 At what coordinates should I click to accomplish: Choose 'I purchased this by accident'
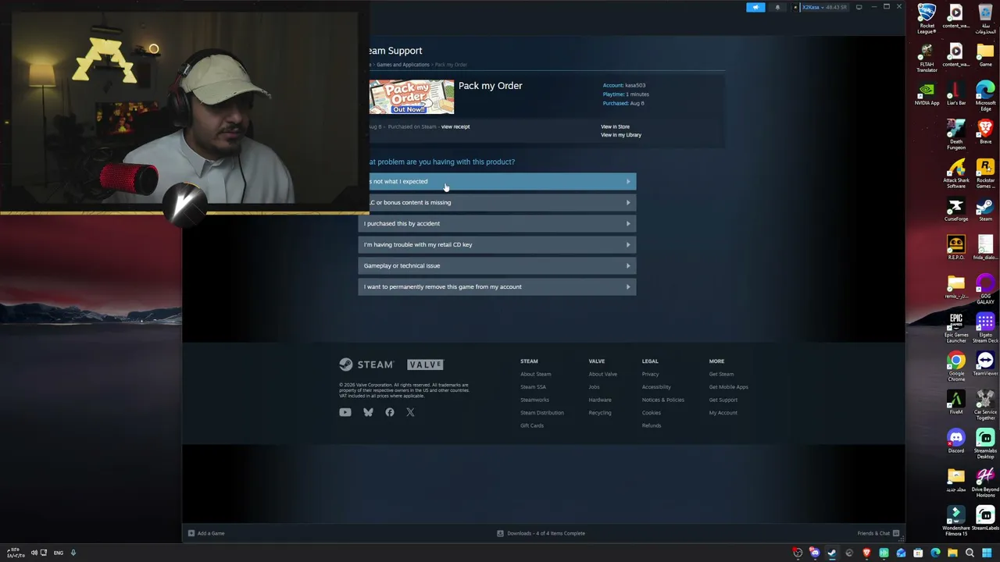coord(497,223)
